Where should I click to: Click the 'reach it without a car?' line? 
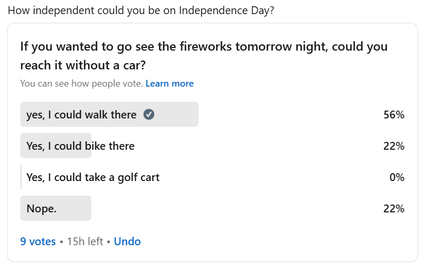pos(83,65)
